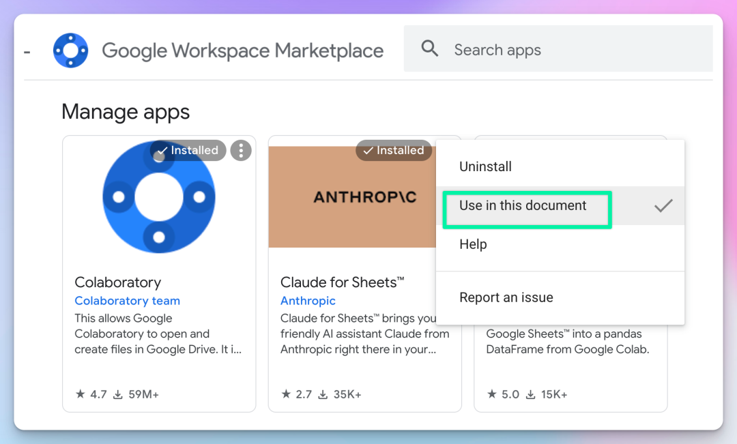Viewport: 737px width, 444px height.
Task: Click Installed badge on Claude for Sheets
Action: tap(394, 151)
